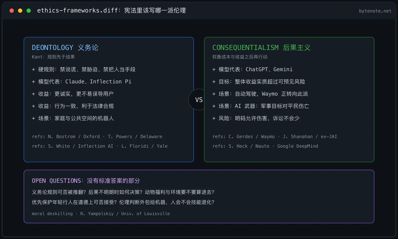
Task: Select the line 场景: 自动驾驶, Waymo 正转向此派
Action: 260,94
